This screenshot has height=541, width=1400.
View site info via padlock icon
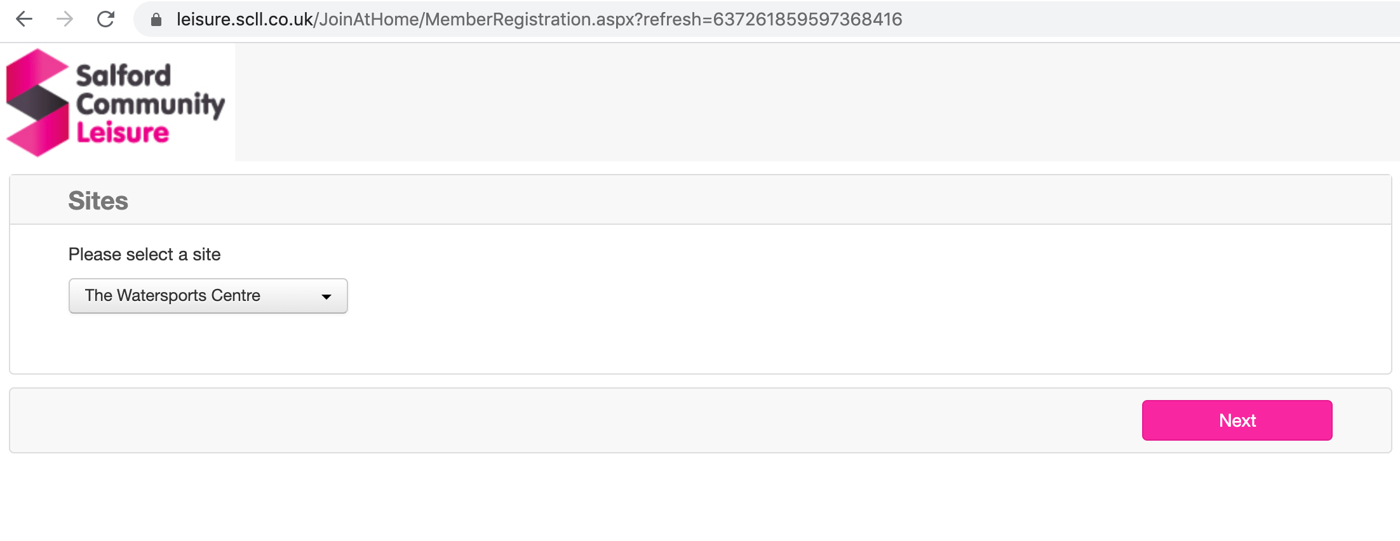click(156, 20)
